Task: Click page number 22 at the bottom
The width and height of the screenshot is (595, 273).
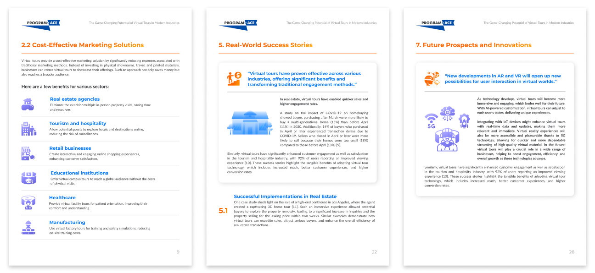Action: coord(374,252)
